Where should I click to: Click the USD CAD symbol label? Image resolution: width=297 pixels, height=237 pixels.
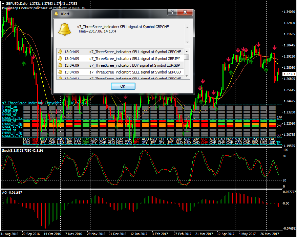pyautogui.click(x=77, y=141)
